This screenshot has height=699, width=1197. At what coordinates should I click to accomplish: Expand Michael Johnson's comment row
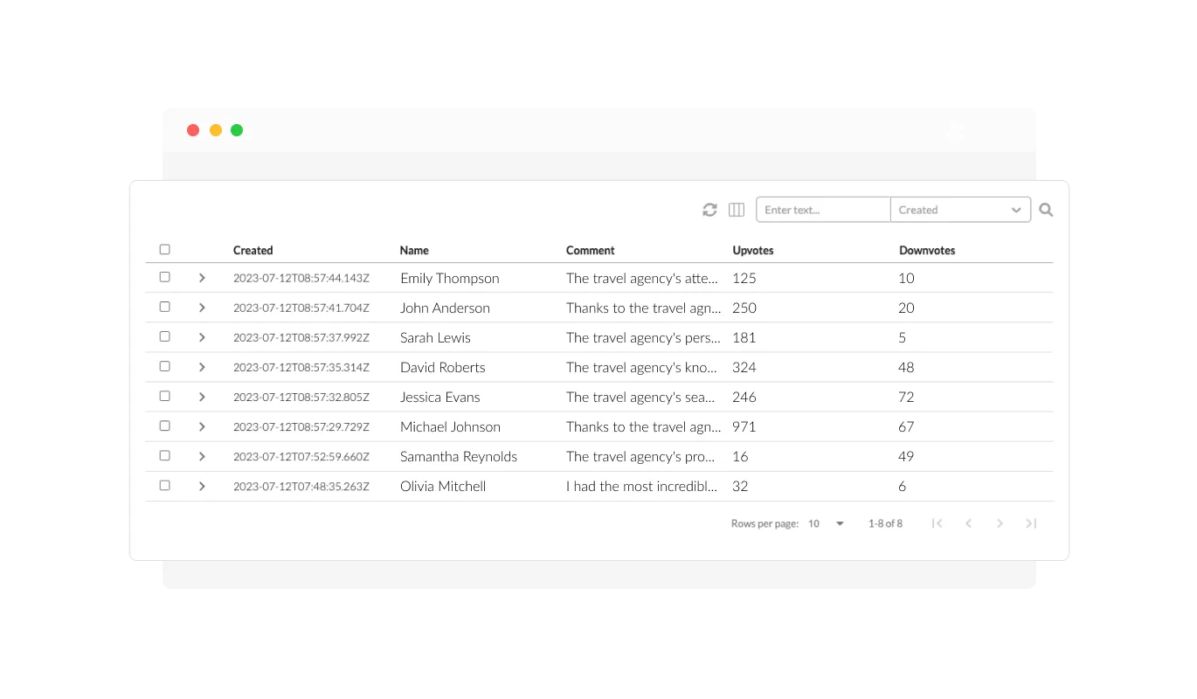202,426
